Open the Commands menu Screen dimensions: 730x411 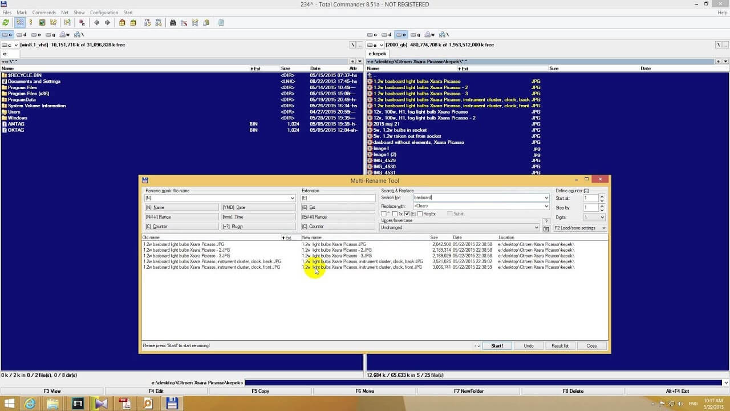(44, 13)
